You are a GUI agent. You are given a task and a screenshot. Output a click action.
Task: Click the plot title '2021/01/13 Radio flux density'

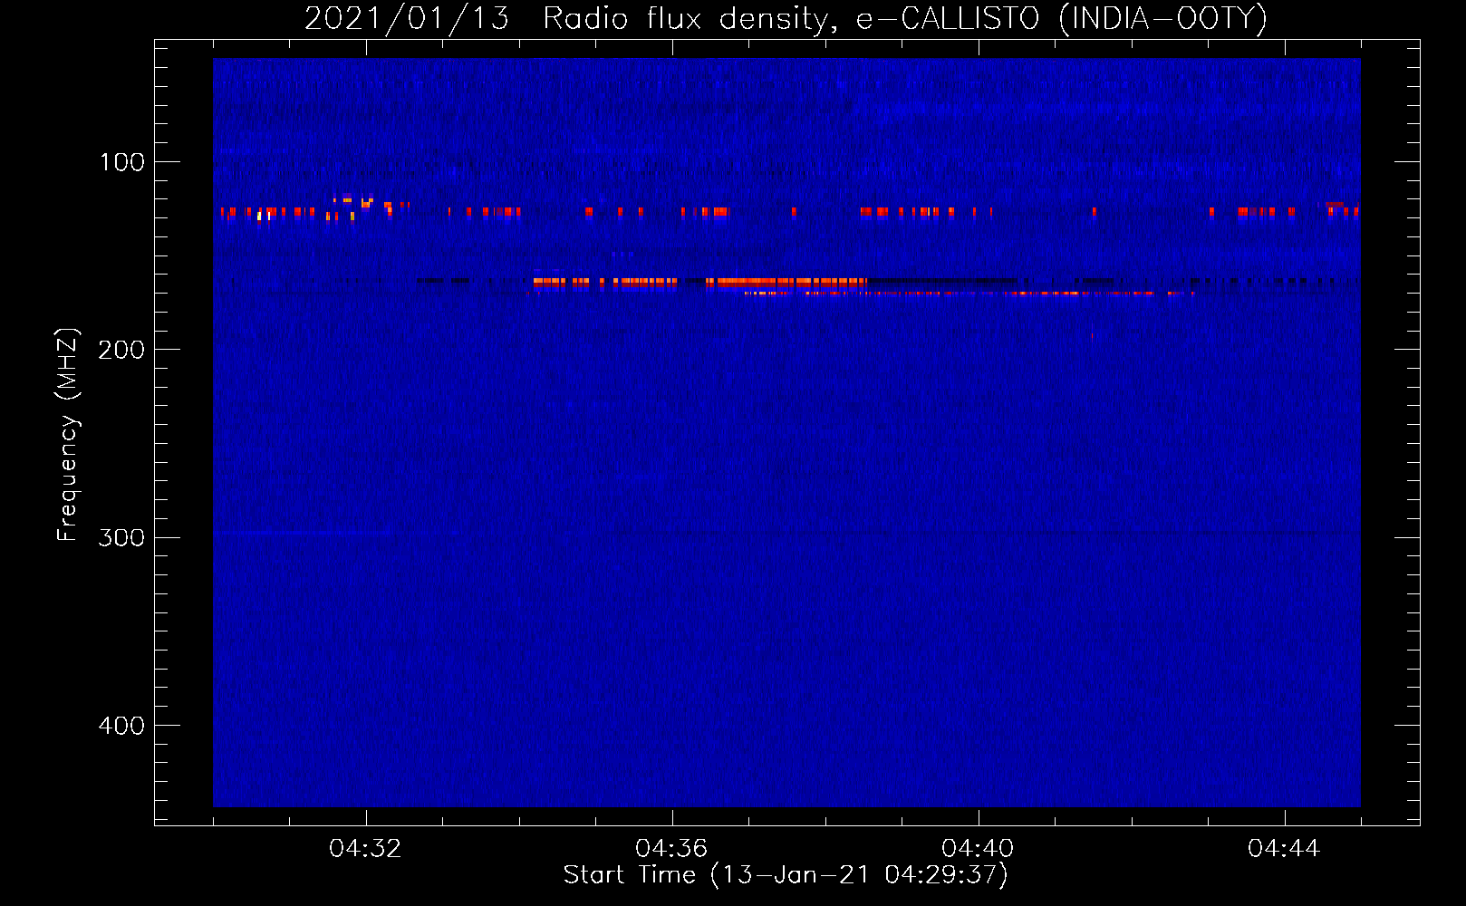click(x=786, y=18)
